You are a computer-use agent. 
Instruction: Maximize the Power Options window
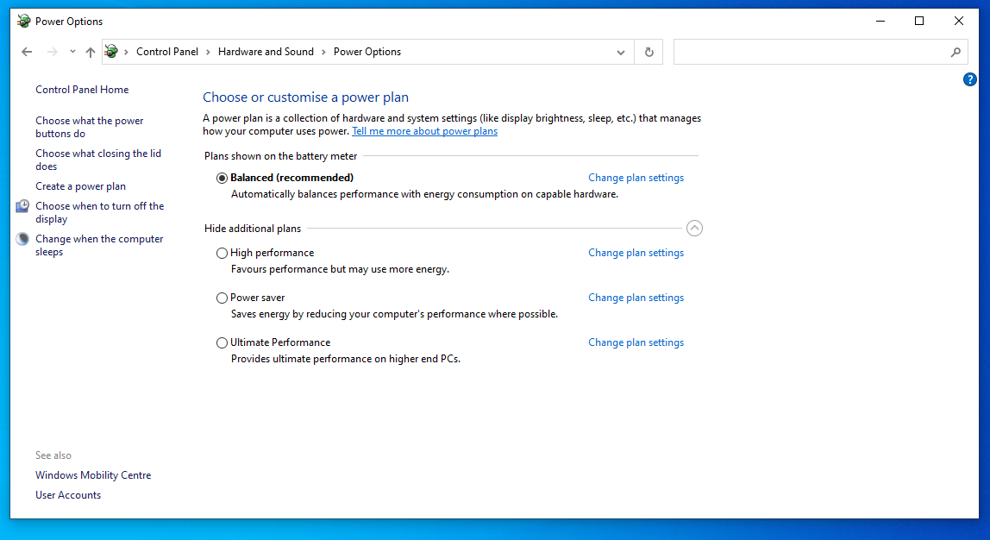click(x=919, y=21)
